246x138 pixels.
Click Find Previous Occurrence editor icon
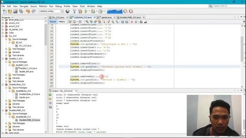91,22
